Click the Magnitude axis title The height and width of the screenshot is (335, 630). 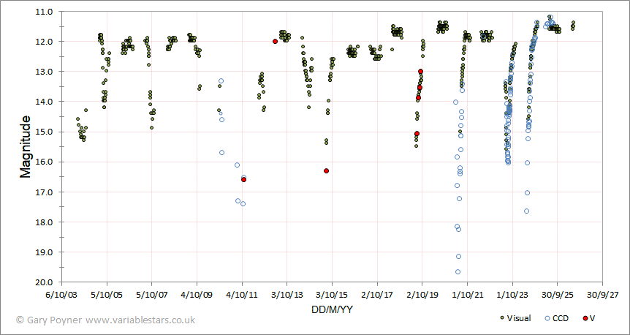coord(26,147)
